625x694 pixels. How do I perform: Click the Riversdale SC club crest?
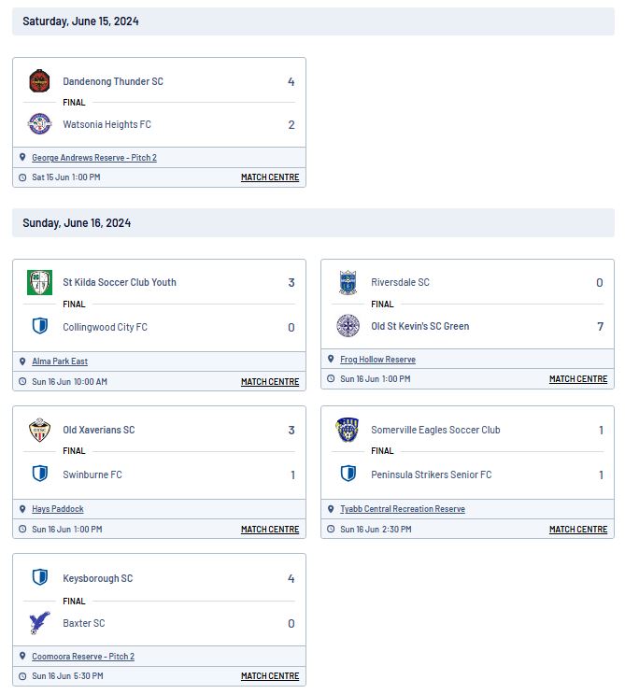(348, 282)
